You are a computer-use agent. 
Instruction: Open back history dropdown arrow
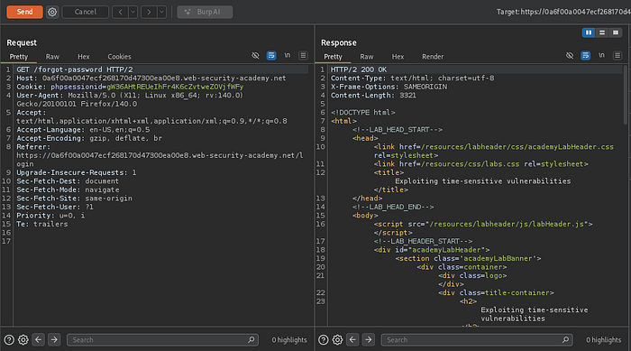(133, 12)
